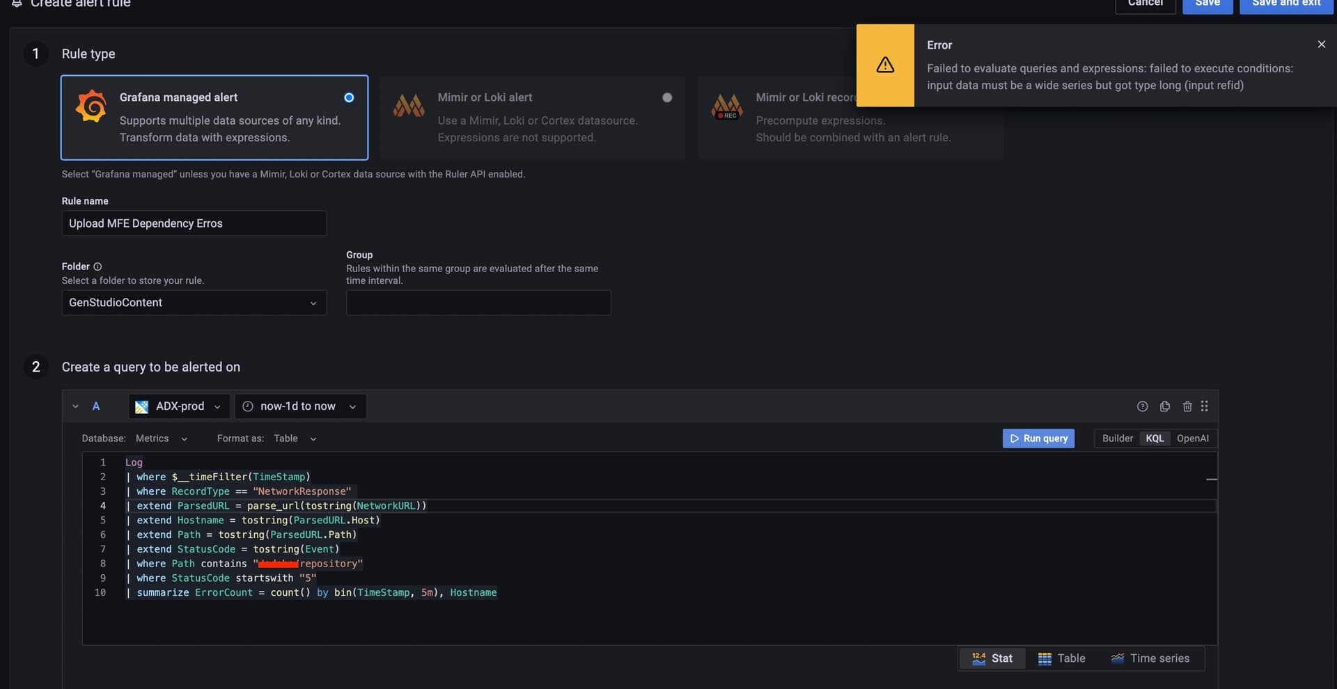This screenshot has height=689, width=1337.
Task: Open query help icon in row A
Action: pyautogui.click(x=1142, y=406)
